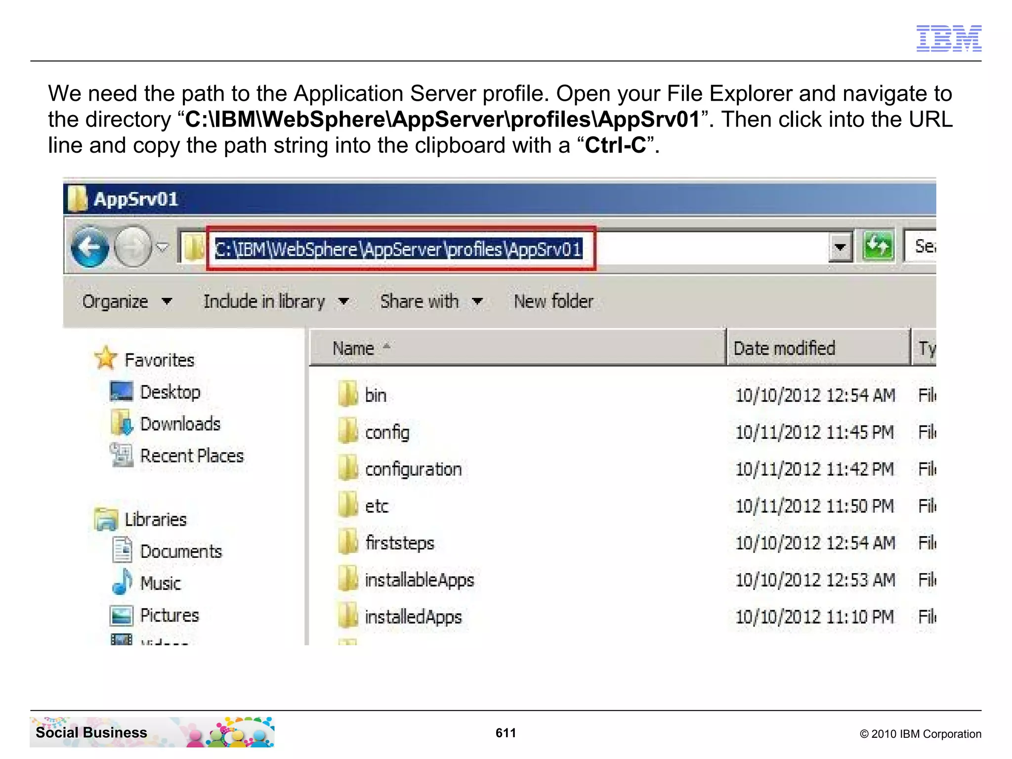The image size is (1012, 759).
Task: Click the bin folder icon
Action: click(x=348, y=393)
